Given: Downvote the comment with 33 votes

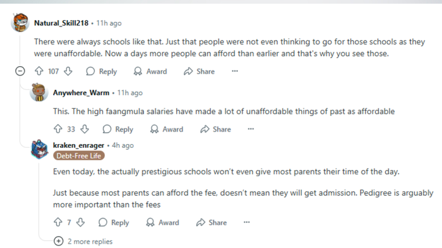Looking at the screenshot, I should (x=85, y=129).
